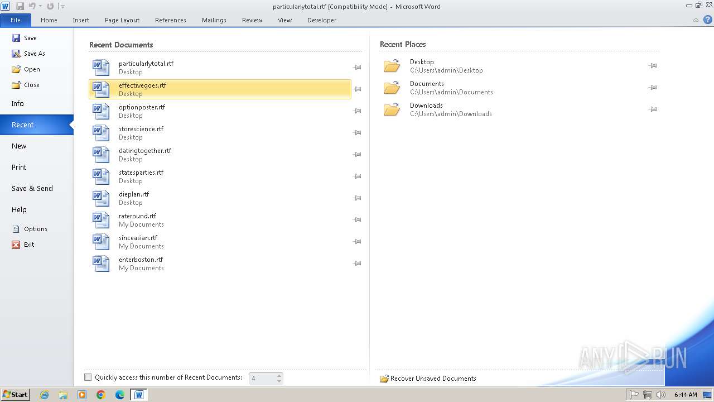Open recent document storescience.rtf
Screen dimensions: 714x402
220,133
